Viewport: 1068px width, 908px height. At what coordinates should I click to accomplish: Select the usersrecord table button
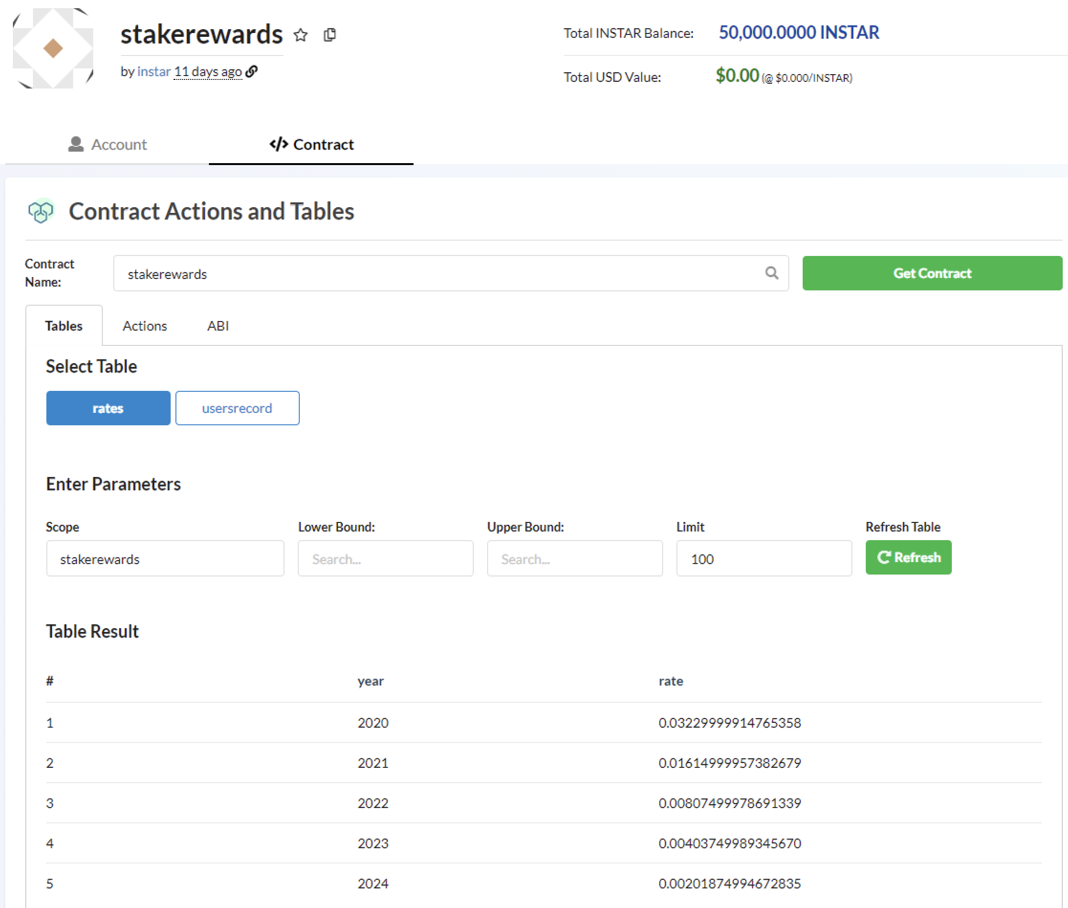pyautogui.click(x=237, y=408)
